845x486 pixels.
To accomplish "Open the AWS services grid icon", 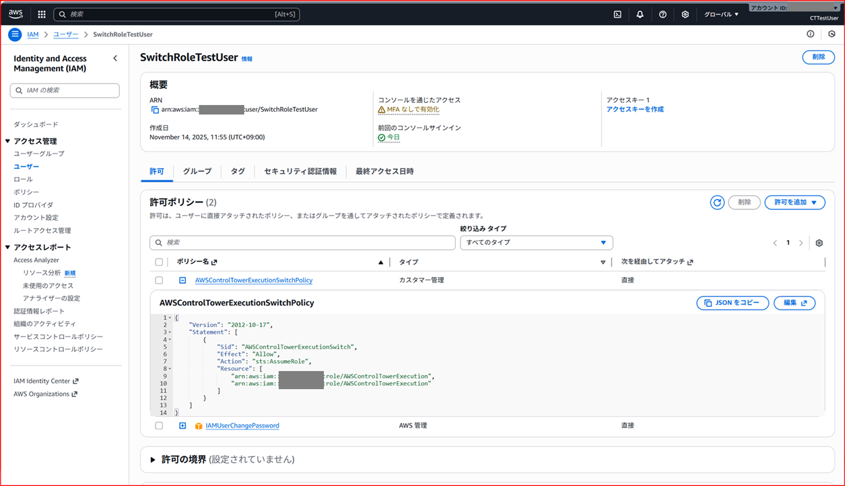I will [x=40, y=13].
